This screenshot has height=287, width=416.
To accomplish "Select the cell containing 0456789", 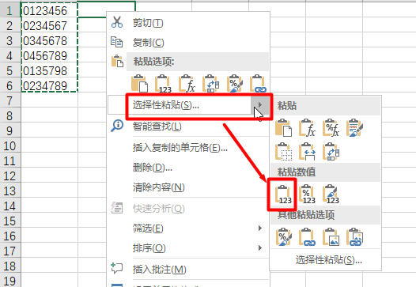I will click(49, 55).
